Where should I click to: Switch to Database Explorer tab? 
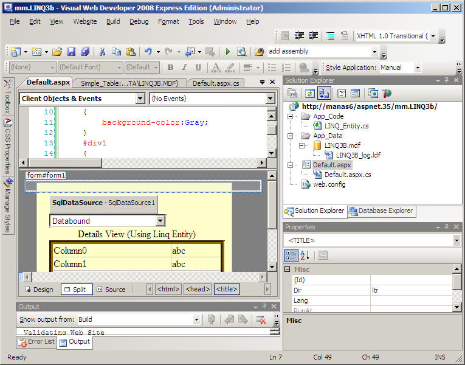click(x=382, y=211)
